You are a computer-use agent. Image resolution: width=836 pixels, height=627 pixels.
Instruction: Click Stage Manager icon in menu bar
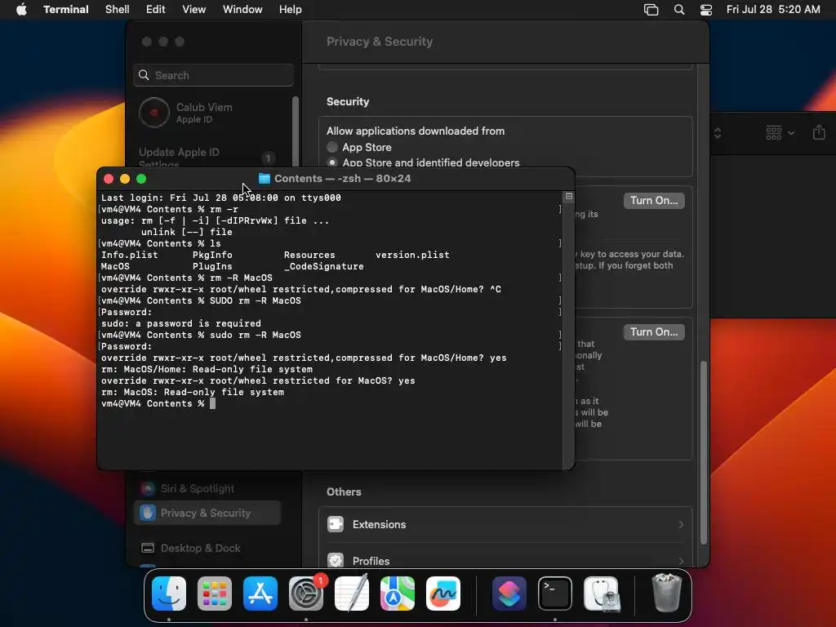pos(651,10)
